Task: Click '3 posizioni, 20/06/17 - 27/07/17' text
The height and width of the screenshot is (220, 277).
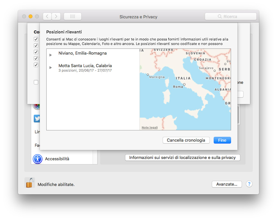Action: (x=85, y=70)
